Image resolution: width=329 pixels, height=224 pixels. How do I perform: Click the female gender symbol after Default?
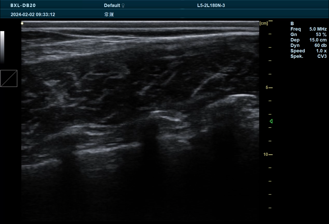[123, 5]
